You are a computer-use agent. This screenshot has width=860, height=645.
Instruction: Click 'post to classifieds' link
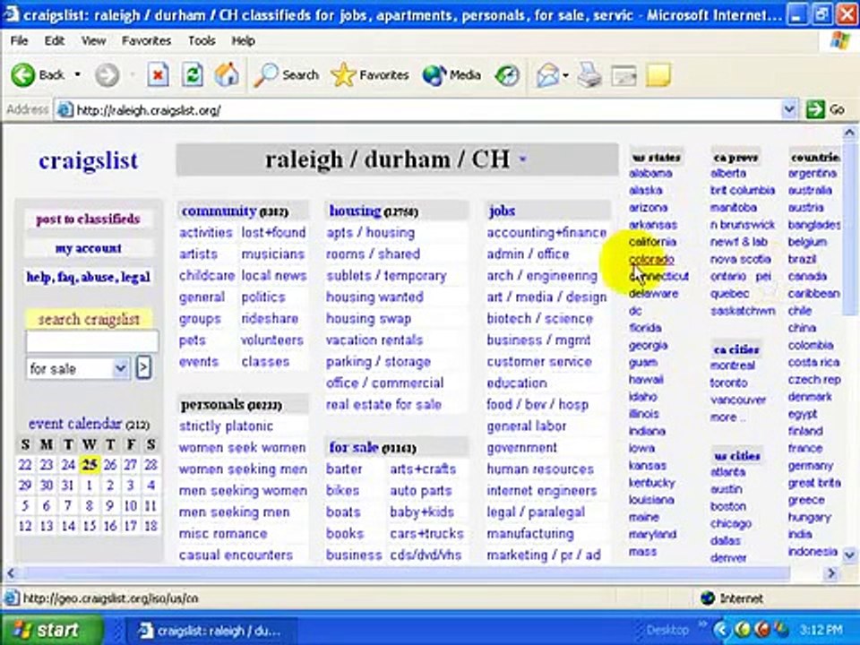coord(89,219)
